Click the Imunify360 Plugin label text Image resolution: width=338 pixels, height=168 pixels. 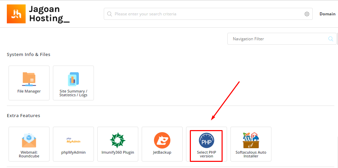(x=118, y=153)
